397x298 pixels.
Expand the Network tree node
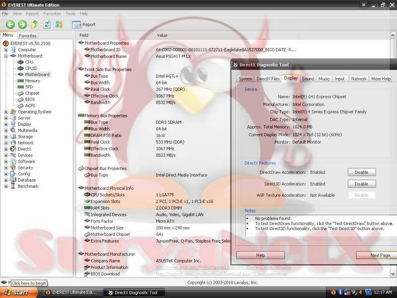click(6, 143)
